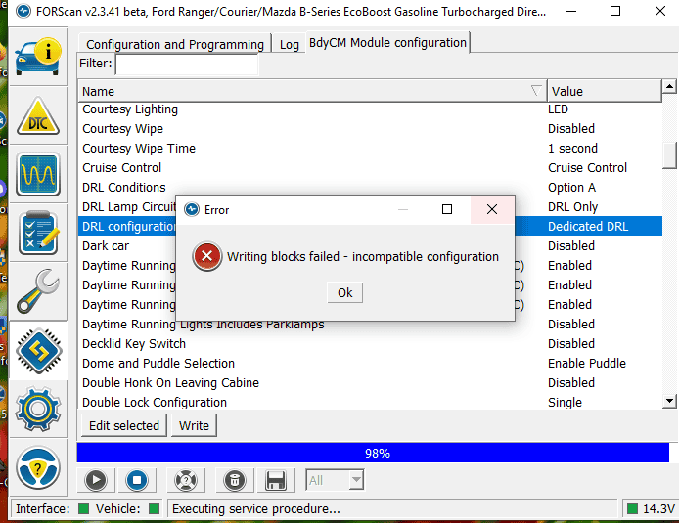Click the 98% progress bar
Image resolution: width=679 pixels, height=523 pixels.
(373, 453)
